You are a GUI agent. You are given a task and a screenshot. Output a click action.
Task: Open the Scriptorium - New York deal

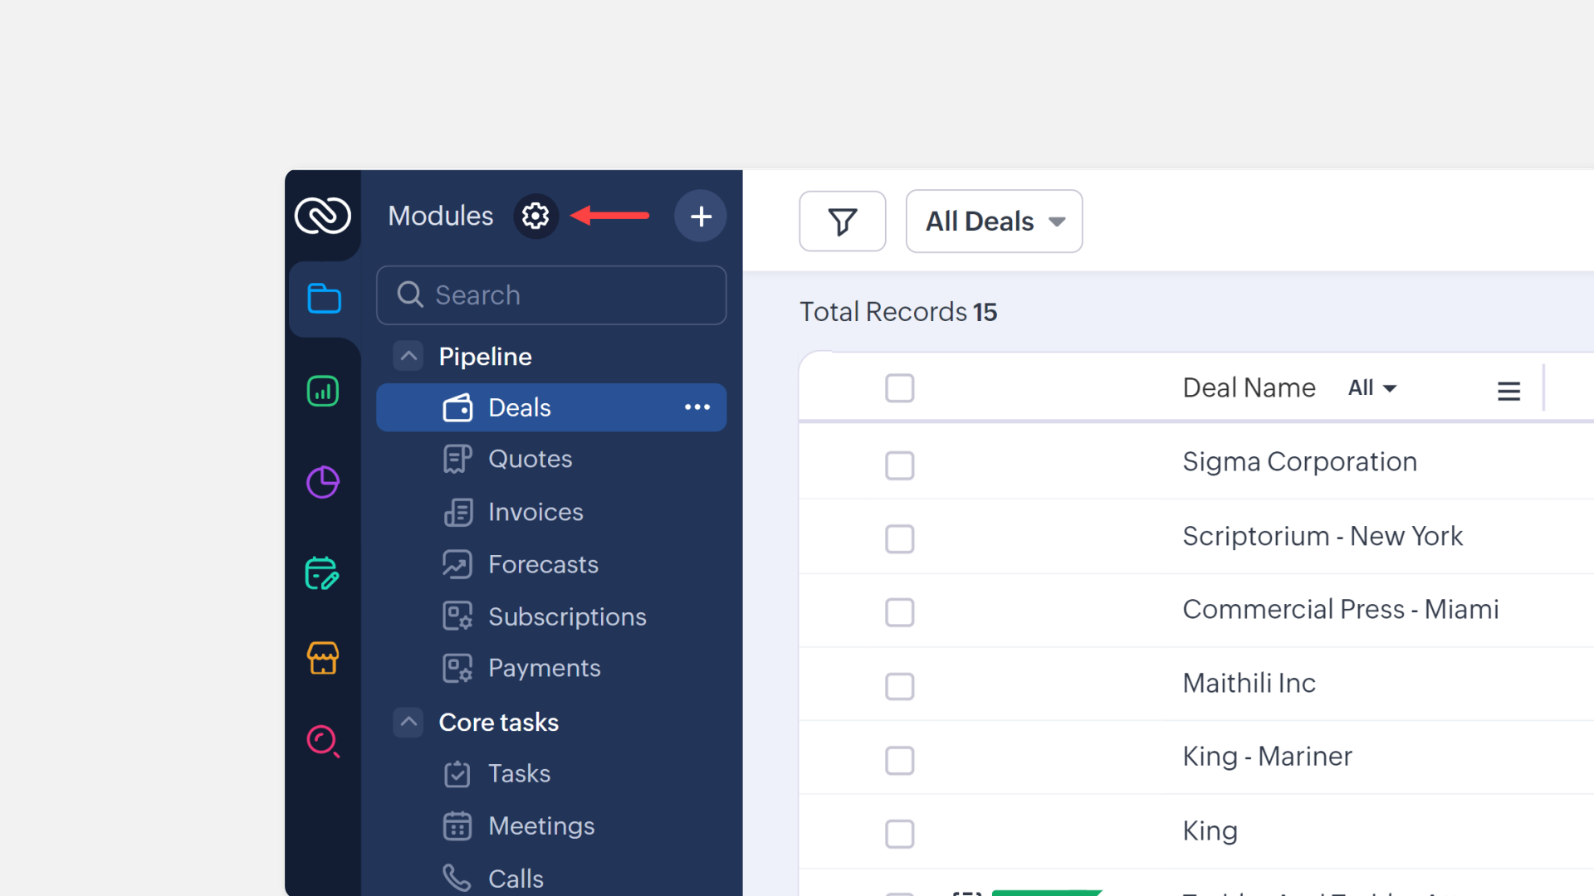click(1323, 536)
